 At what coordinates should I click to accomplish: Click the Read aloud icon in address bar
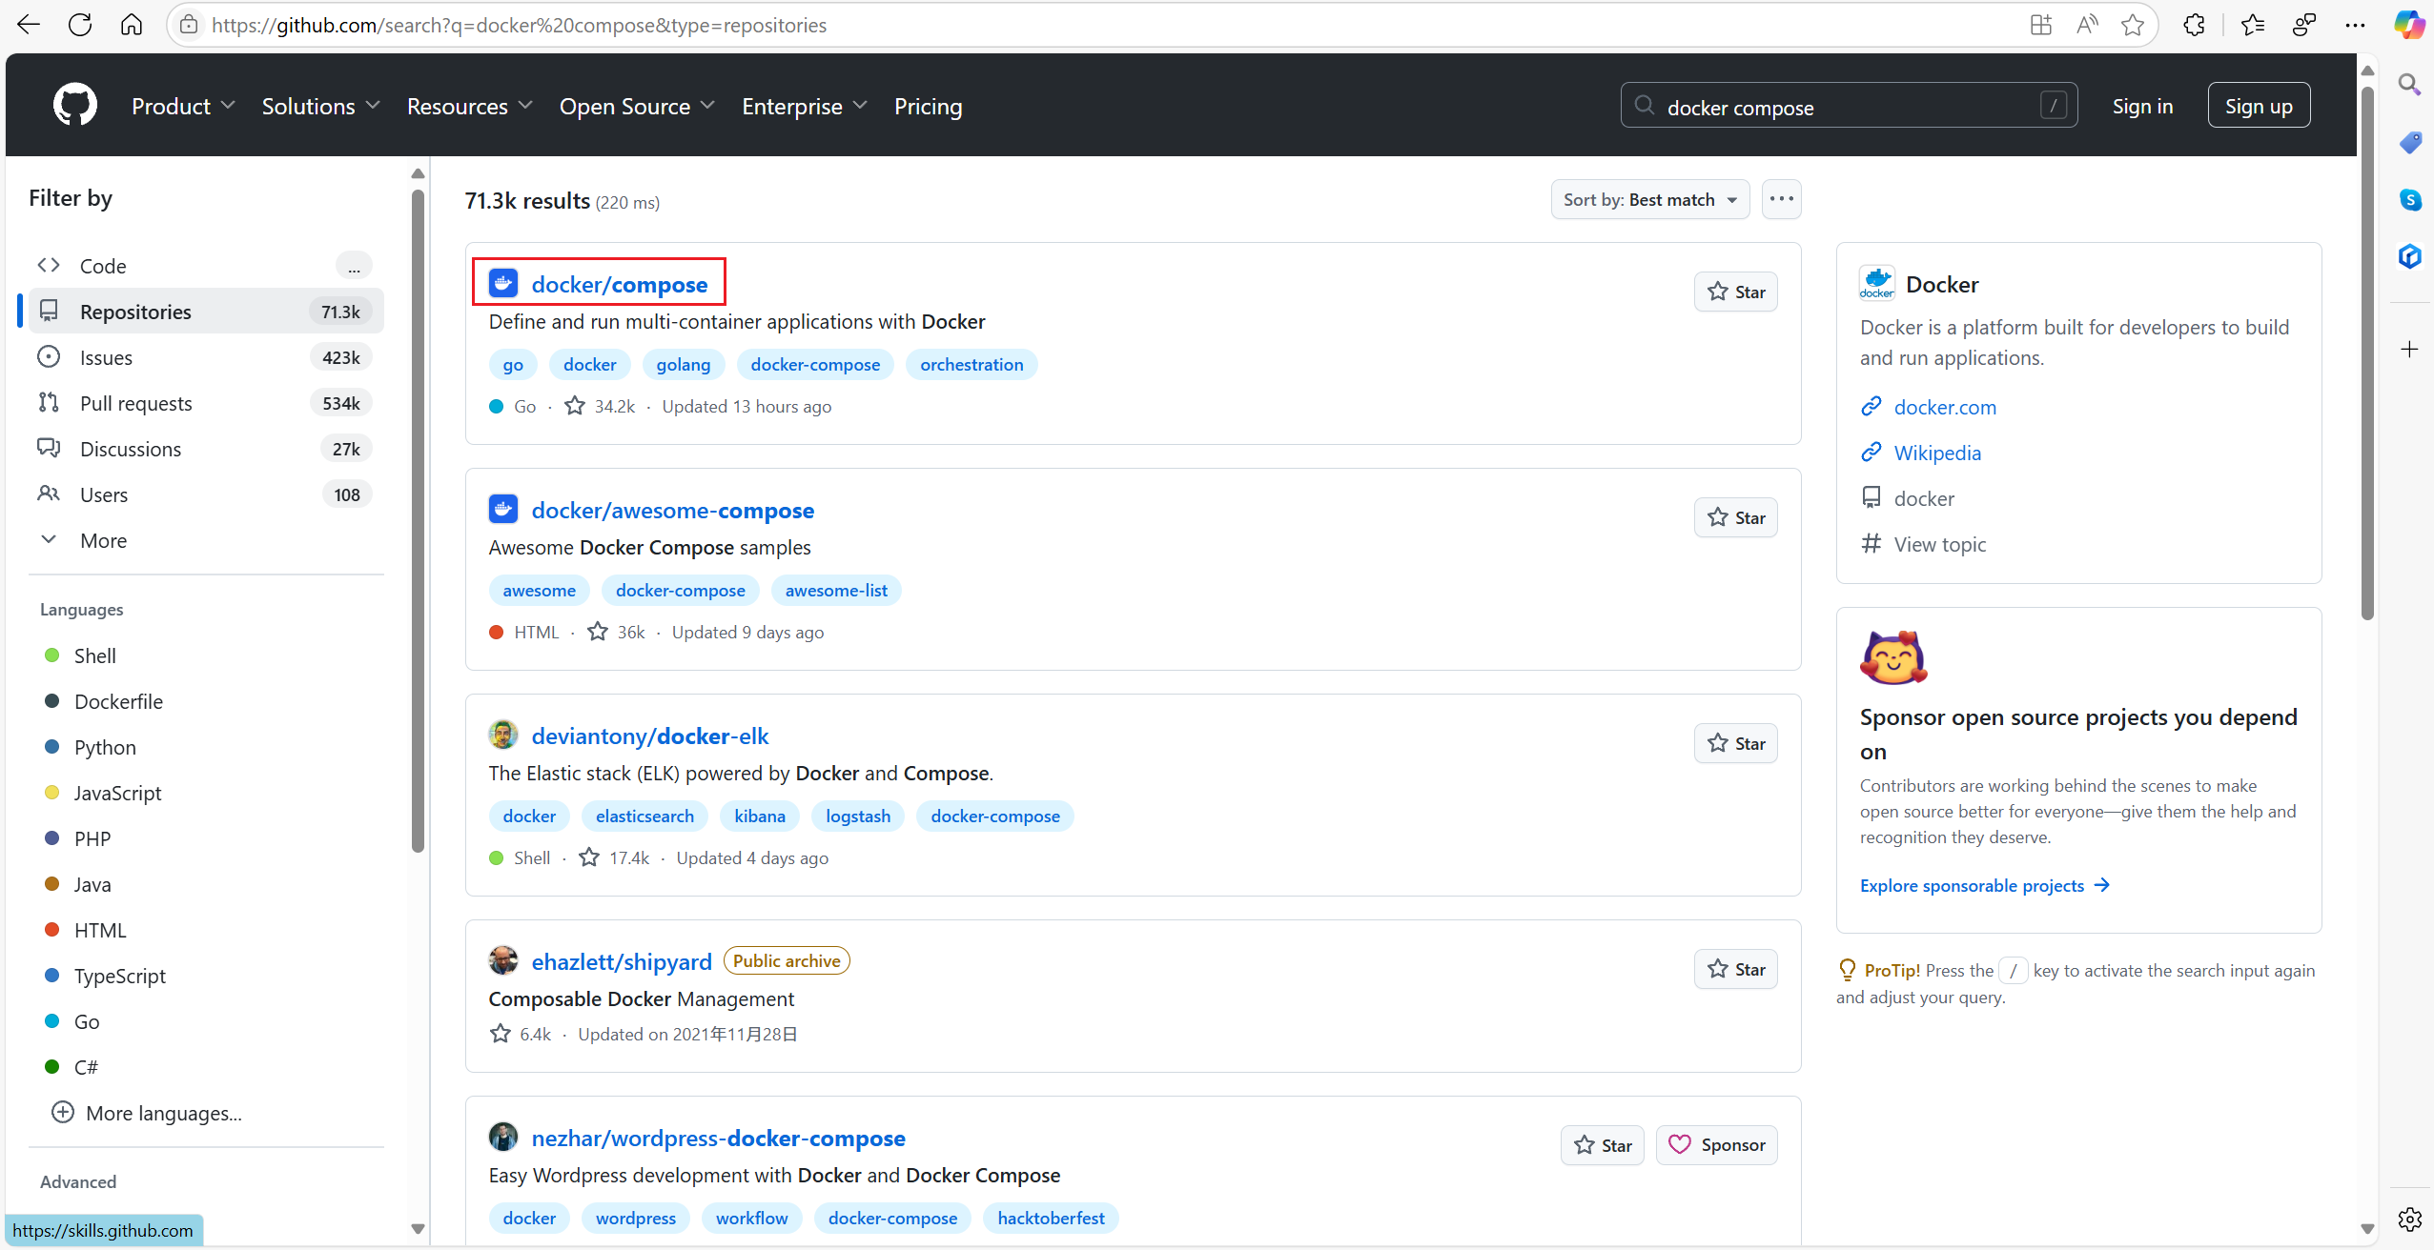[2087, 25]
